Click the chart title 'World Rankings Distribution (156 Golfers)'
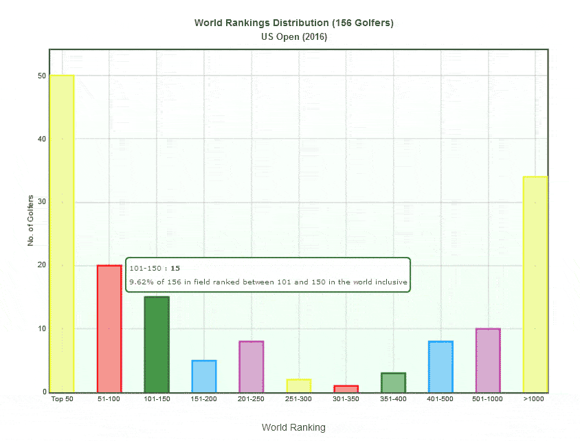The height and width of the screenshot is (441, 580). [293, 23]
